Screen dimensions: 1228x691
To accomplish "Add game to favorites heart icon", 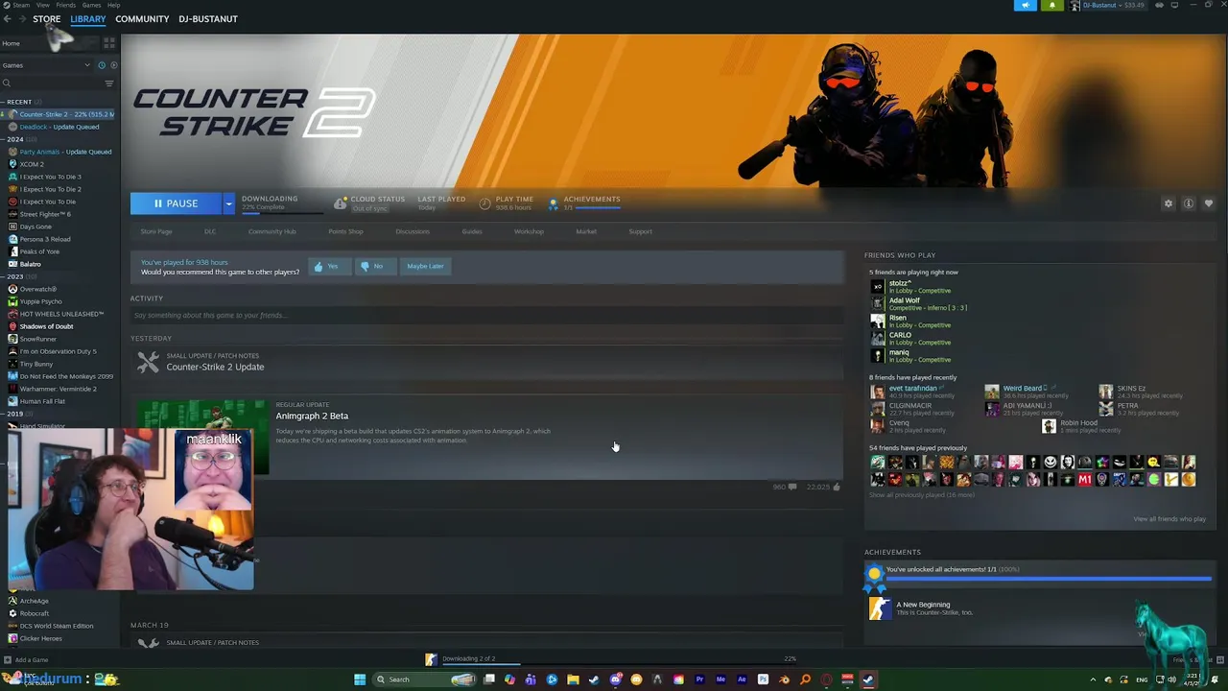I will coord(1208,203).
